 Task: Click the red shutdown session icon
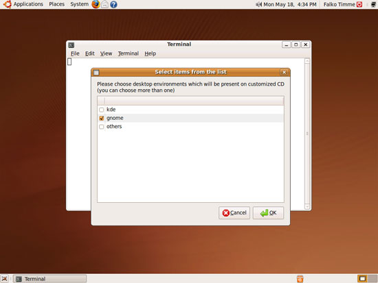(x=359, y=4)
